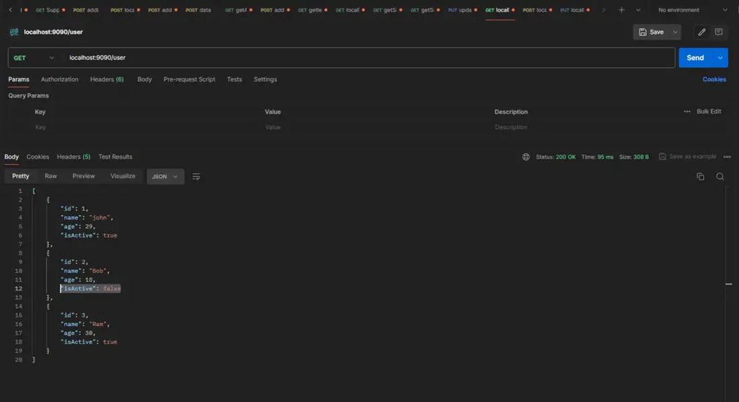The width and height of the screenshot is (739, 402).
Task: Click the scrollbar marker in response pane
Action: (x=729, y=284)
